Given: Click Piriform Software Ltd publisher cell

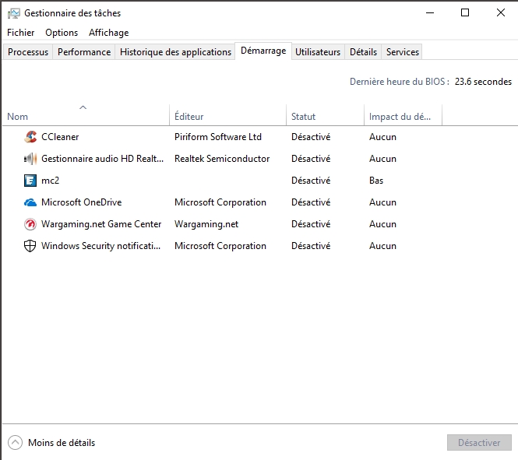Looking at the screenshot, I should coord(218,137).
